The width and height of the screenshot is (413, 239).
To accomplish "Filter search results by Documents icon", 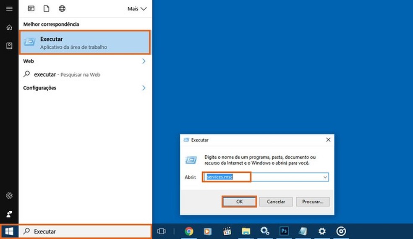I will point(46,8).
